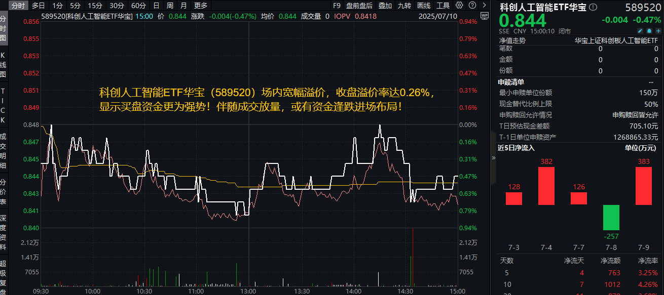Click the WP monitor icon above chart
The height and width of the screenshot is (295, 664).
point(484,16)
